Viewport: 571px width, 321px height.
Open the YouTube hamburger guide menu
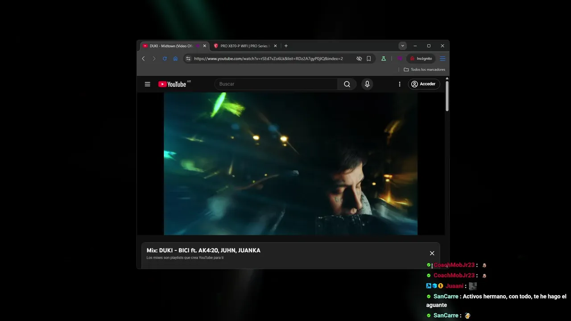pyautogui.click(x=147, y=84)
